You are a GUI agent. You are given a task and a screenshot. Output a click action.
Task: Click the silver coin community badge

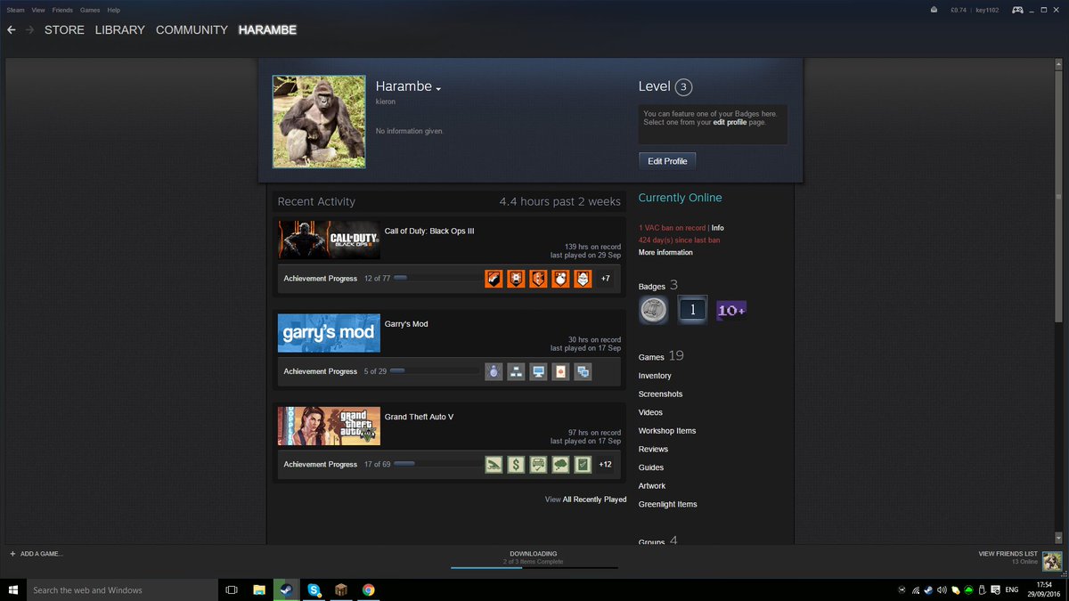point(654,310)
